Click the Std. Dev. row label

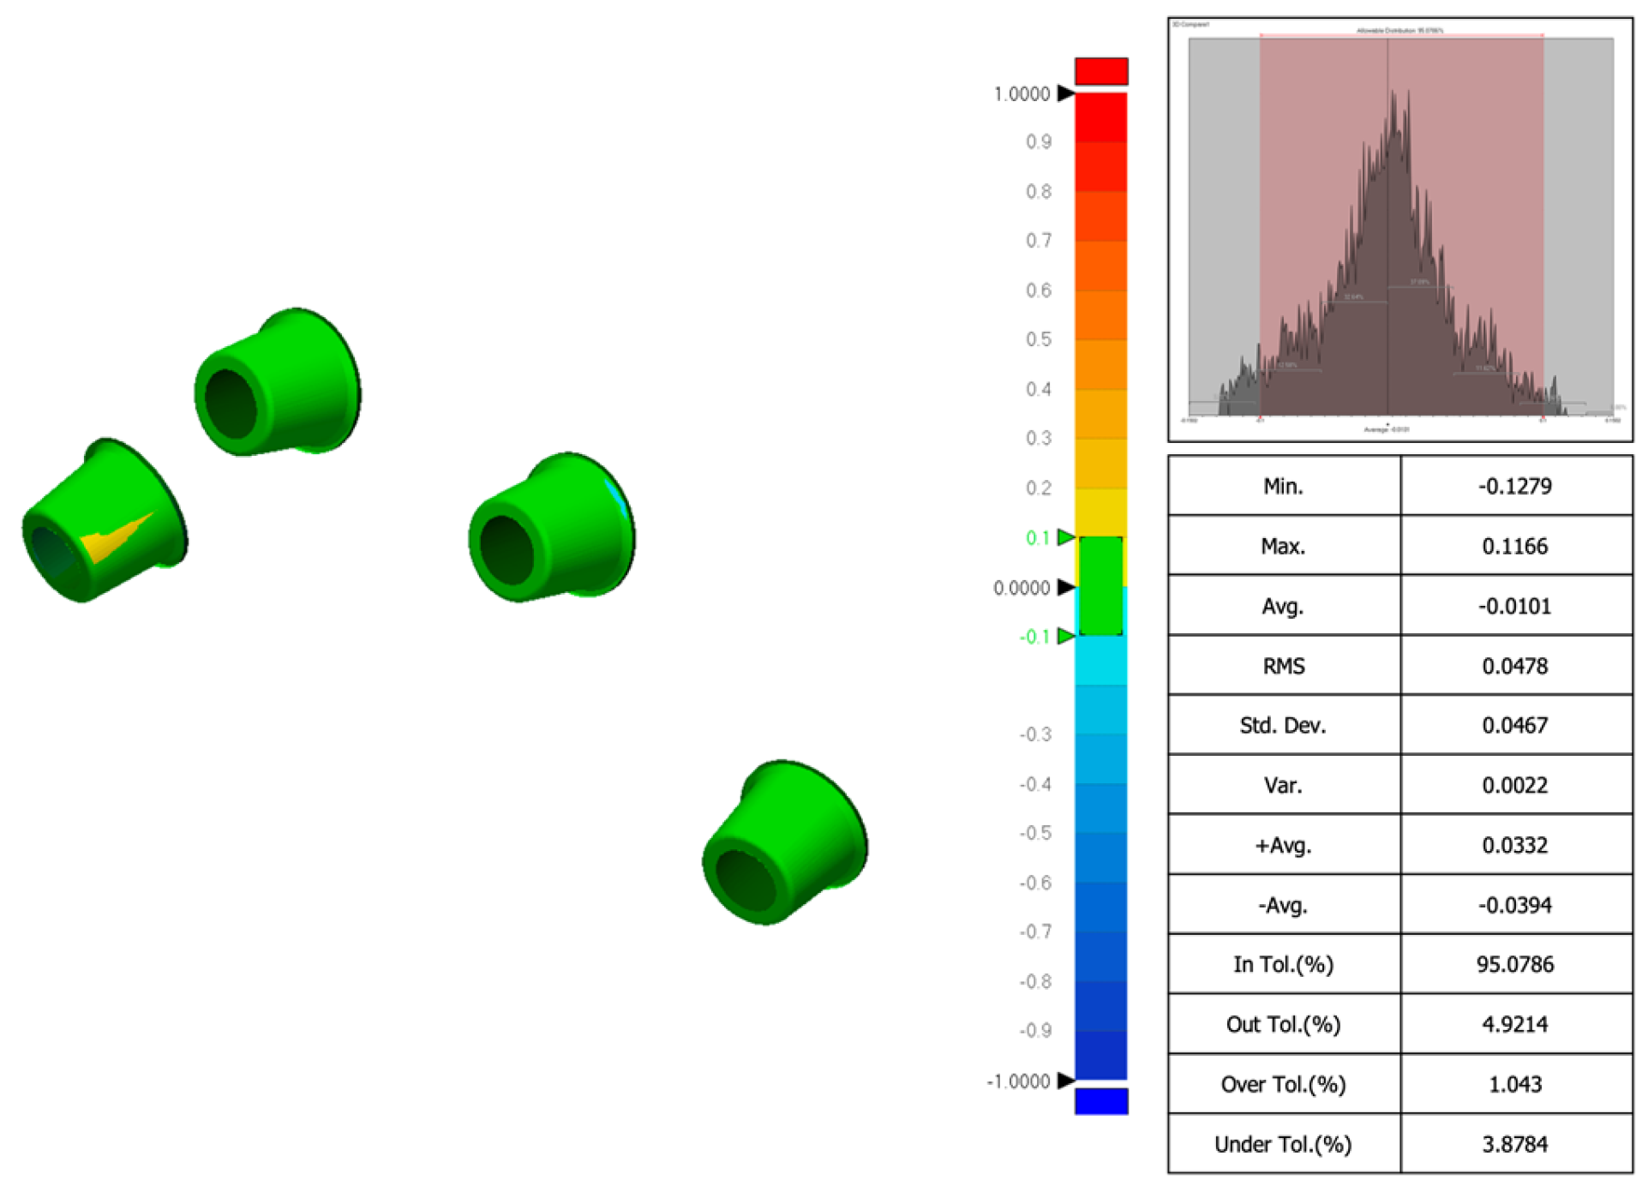pyautogui.click(x=1283, y=726)
